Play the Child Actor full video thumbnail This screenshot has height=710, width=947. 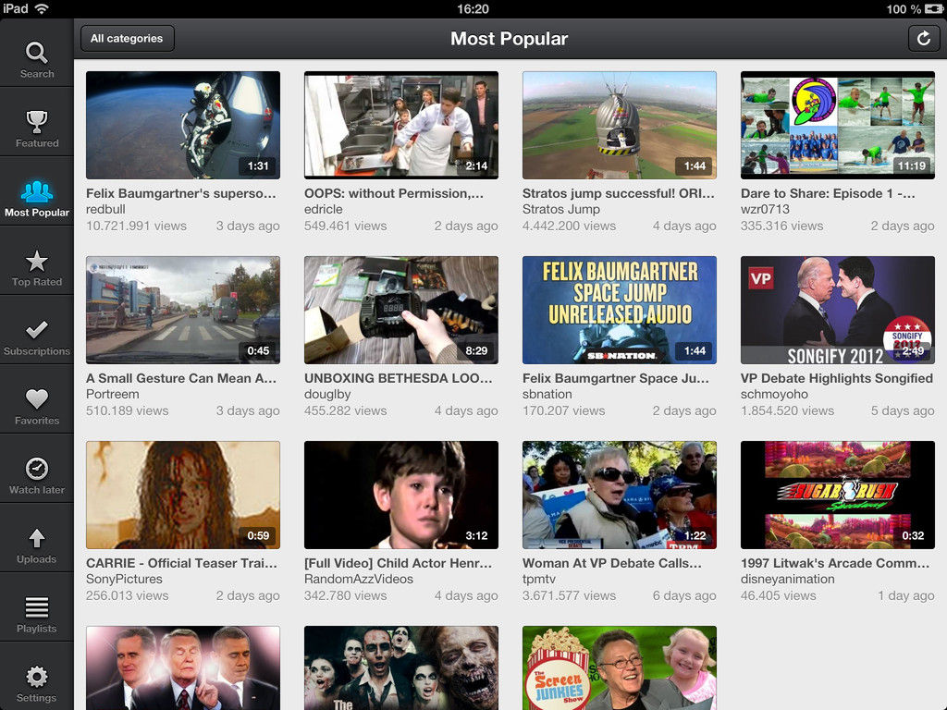(x=401, y=495)
